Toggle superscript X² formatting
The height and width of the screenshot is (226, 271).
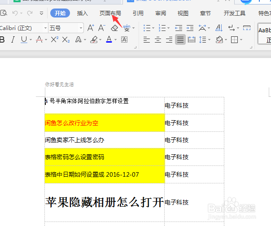tap(55, 39)
